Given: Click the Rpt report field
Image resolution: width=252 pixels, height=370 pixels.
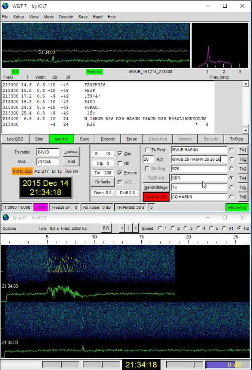Looking at the screenshot, I should [148, 159].
